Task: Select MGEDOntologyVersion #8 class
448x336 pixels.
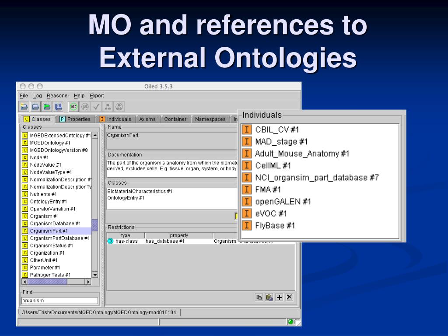Action: point(59,150)
